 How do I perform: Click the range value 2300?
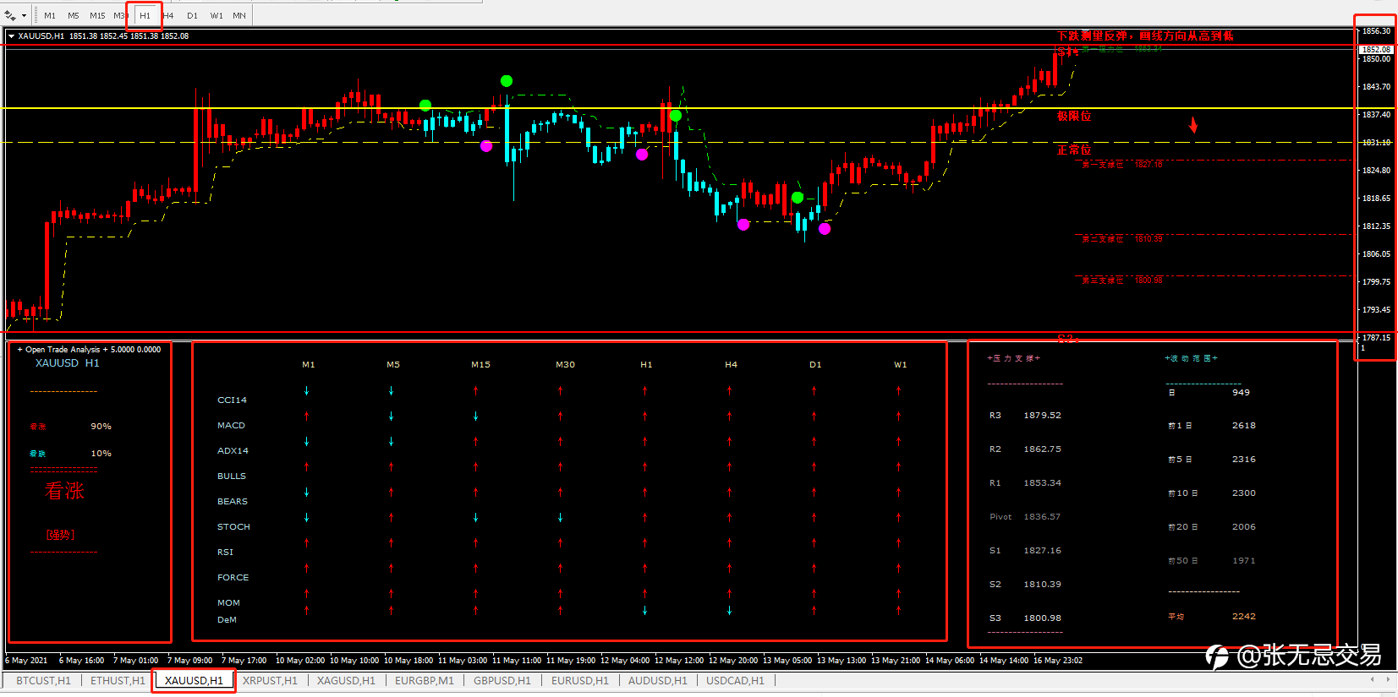click(x=1244, y=493)
